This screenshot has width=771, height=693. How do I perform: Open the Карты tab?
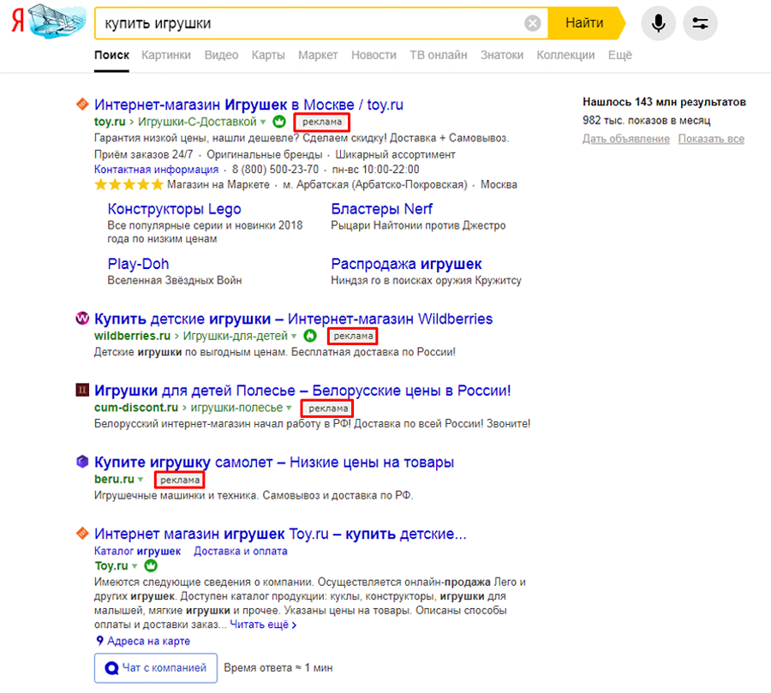pyautogui.click(x=268, y=55)
